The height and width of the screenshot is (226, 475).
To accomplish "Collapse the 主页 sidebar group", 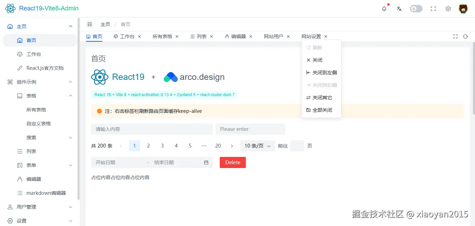I will (40, 26).
